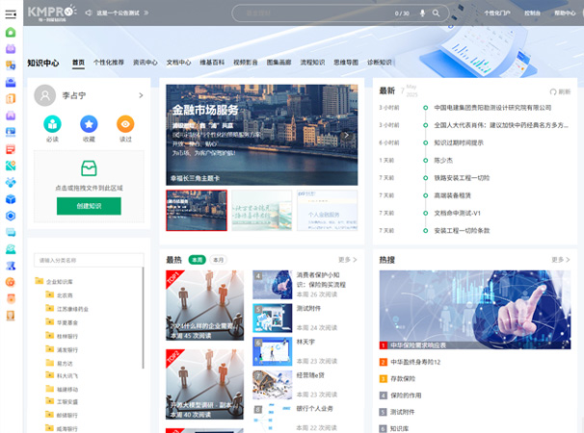Open the 收藏 (favorites) star icon

tap(89, 123)
